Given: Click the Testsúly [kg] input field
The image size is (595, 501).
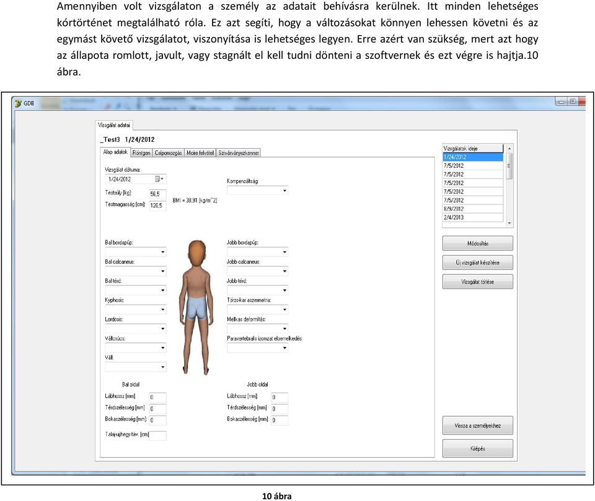Looking at the screenshot, I should click(157, 194).
